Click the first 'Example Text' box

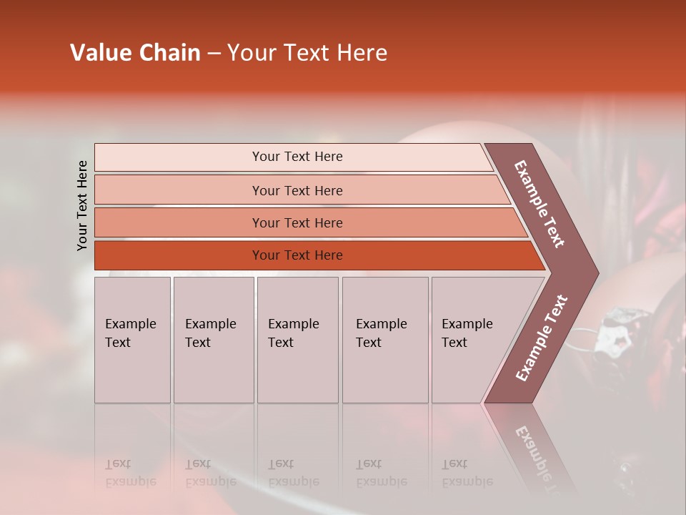coord(133,340)
